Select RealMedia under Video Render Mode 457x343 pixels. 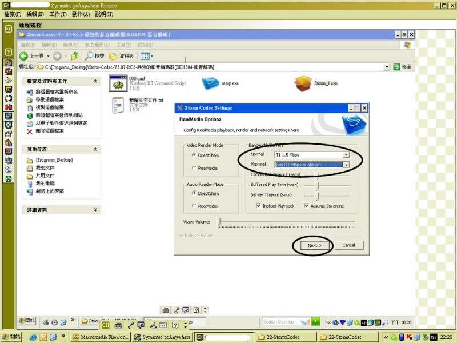tap(194, 168)
